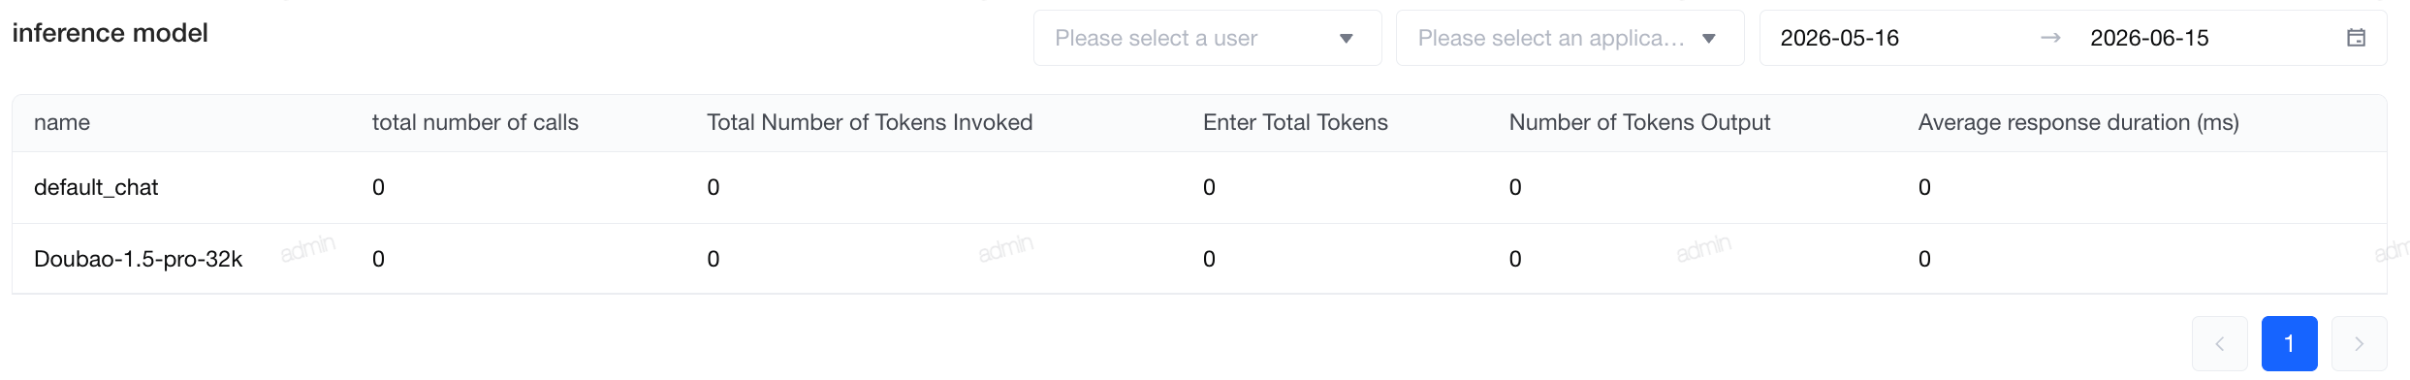
Task: Select page 1 in pagination
Action: click(x=2289, y=343)
